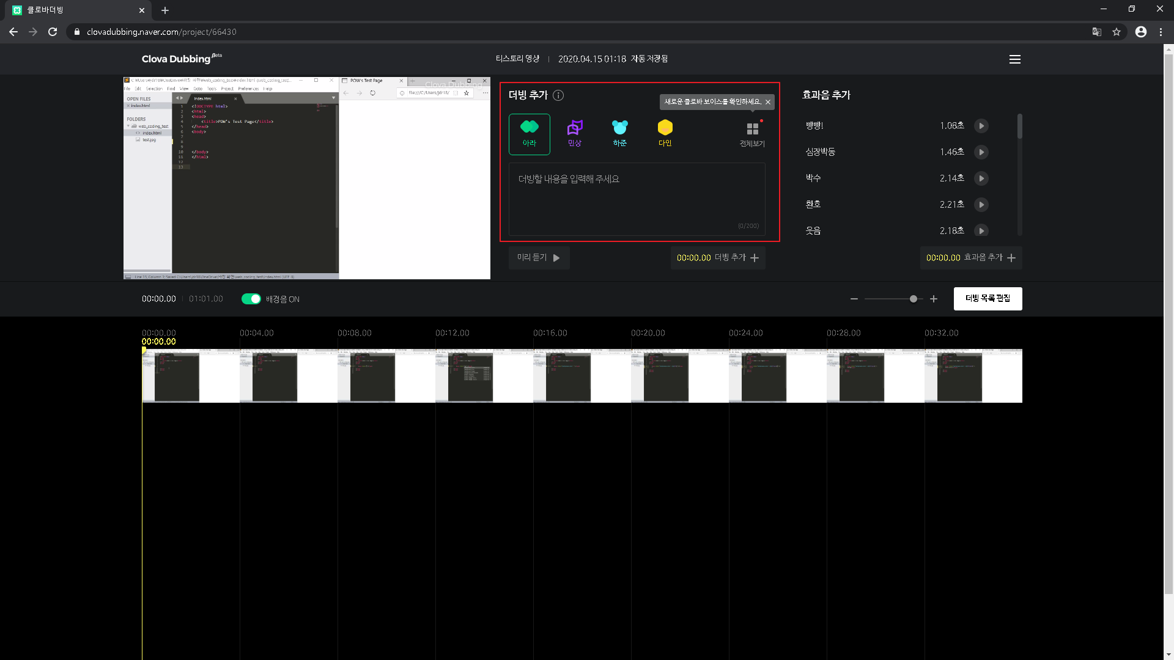Click the 더빙 추가 info icon
The image size is (1174, 660).
click(x=558, y=95)
